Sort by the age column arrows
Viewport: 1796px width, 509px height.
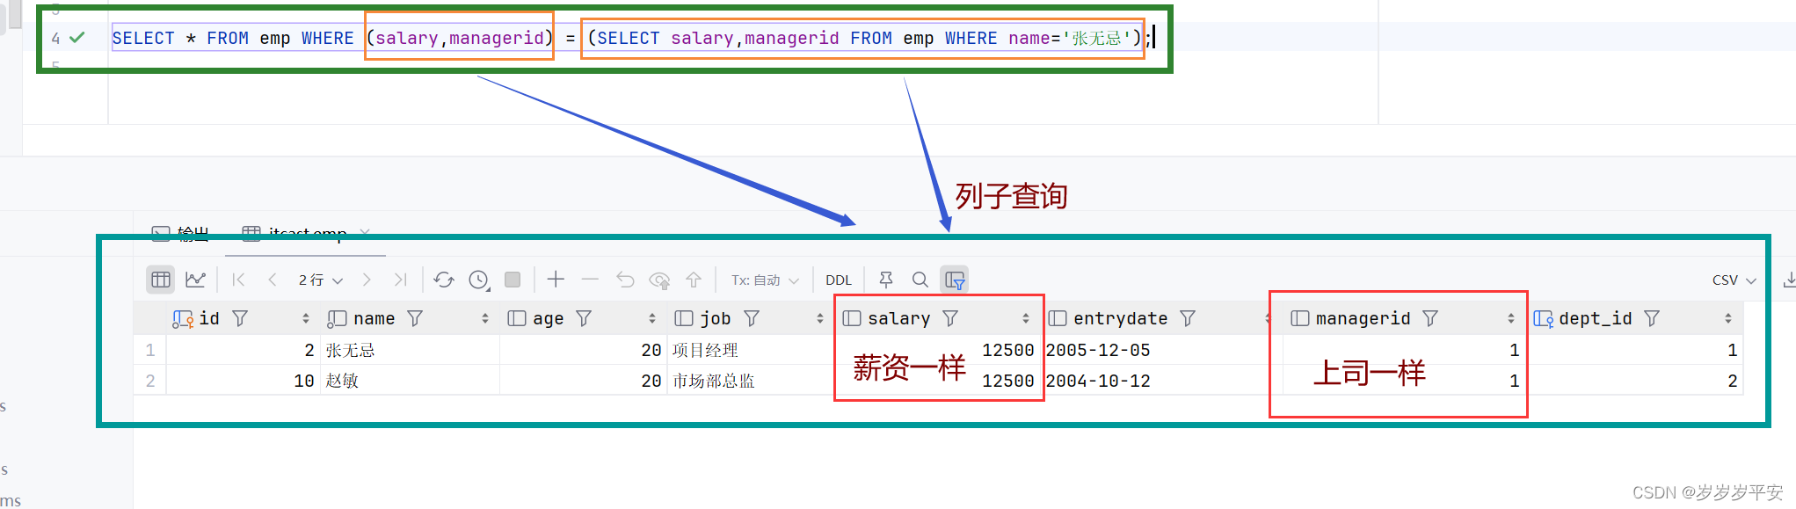(652, 318)
